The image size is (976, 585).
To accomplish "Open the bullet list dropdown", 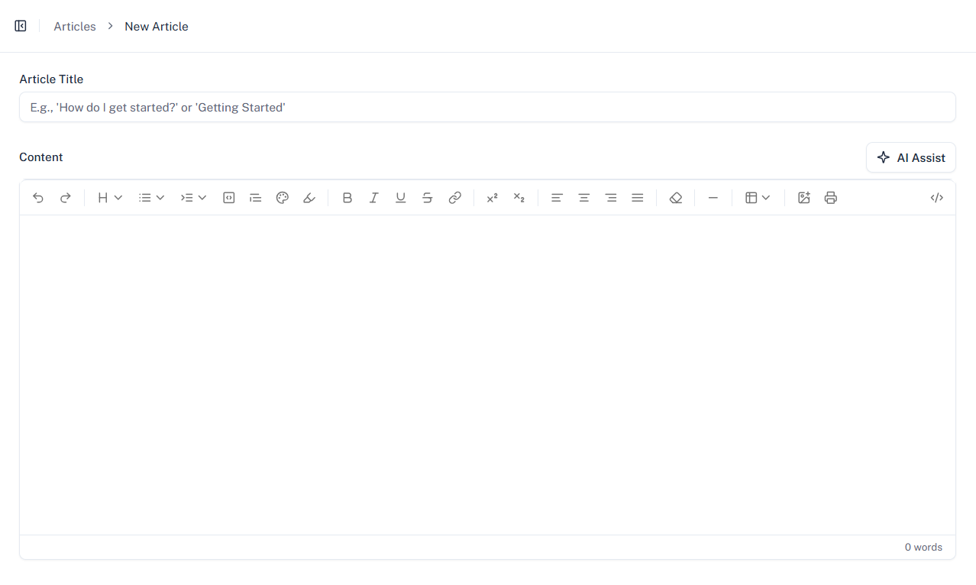I will coord(152,198).
